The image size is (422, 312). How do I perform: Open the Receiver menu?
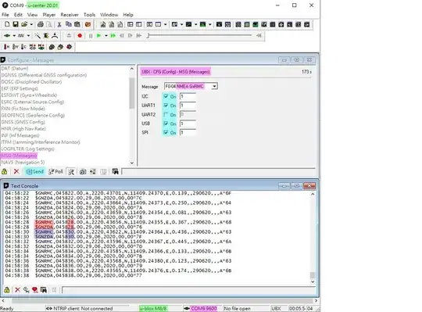point(70,15)
